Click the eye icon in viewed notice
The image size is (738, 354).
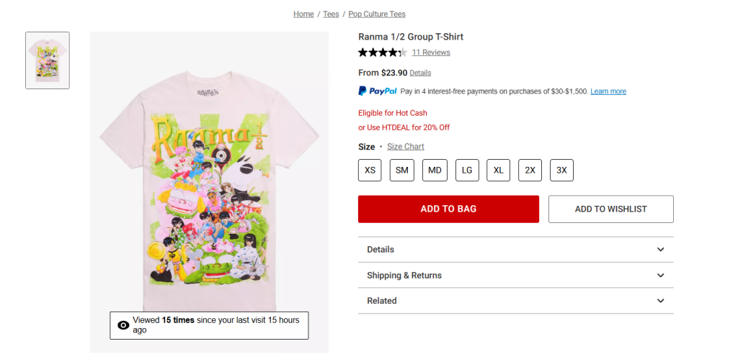pos(123,325)
